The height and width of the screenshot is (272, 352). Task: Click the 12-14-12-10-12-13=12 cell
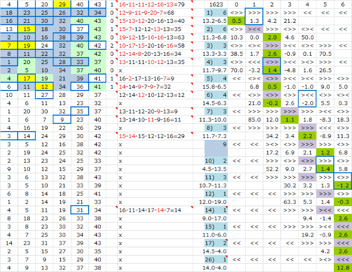point(155,95)
